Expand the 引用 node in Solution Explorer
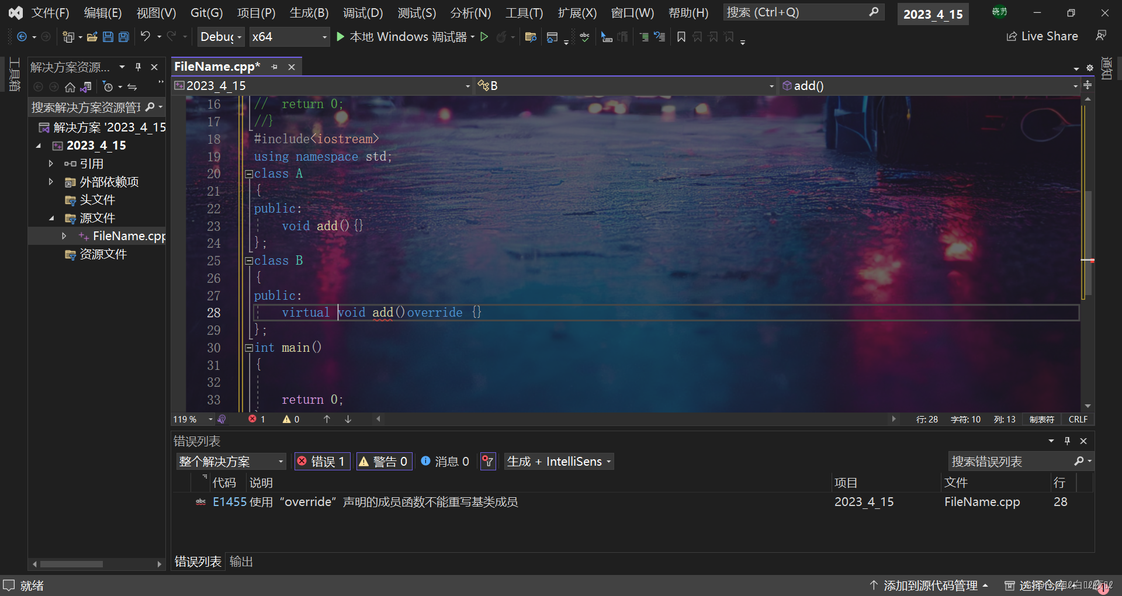The width and height of the screenshot is (1122, 596). click(51, 164)
